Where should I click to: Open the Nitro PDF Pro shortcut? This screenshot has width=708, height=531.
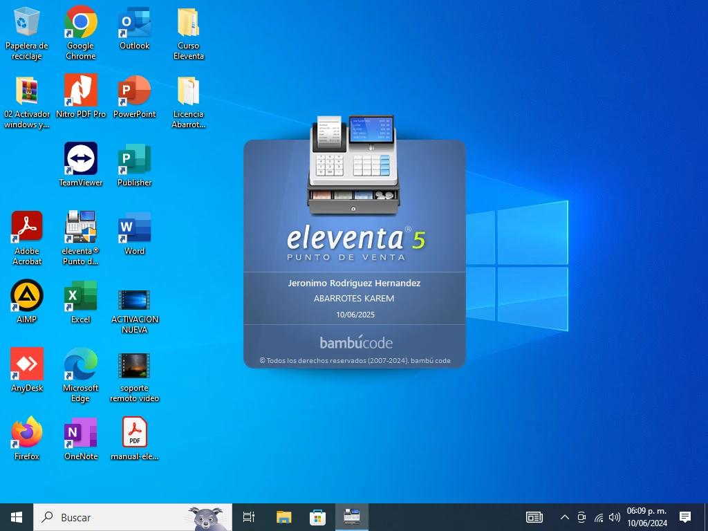pyautogui.click(x=80, y=91)
